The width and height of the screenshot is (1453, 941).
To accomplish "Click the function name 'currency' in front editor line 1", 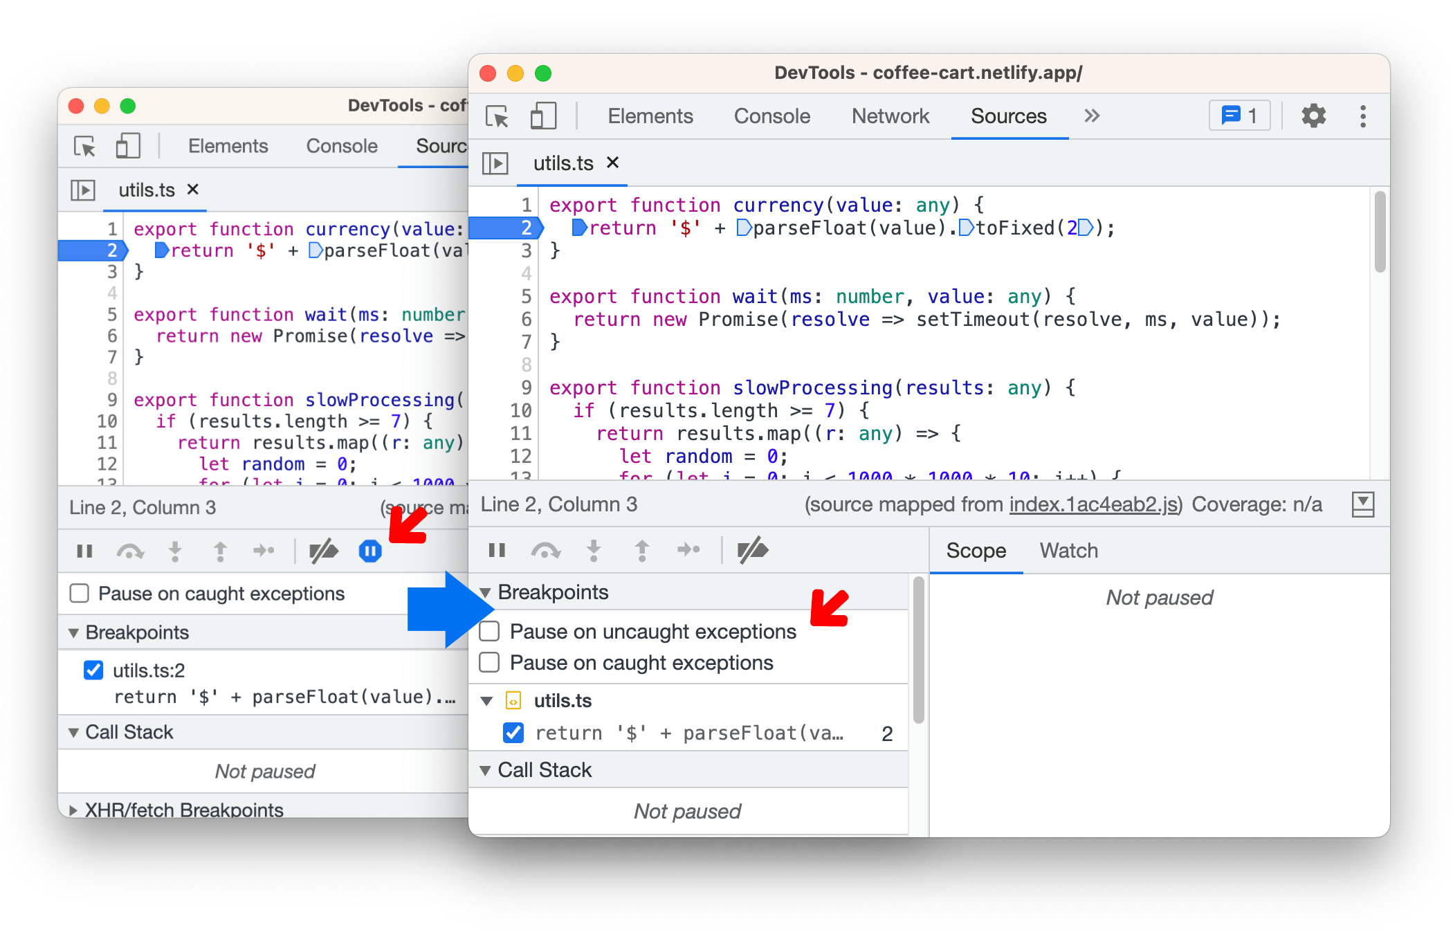I will pos(778,205).
